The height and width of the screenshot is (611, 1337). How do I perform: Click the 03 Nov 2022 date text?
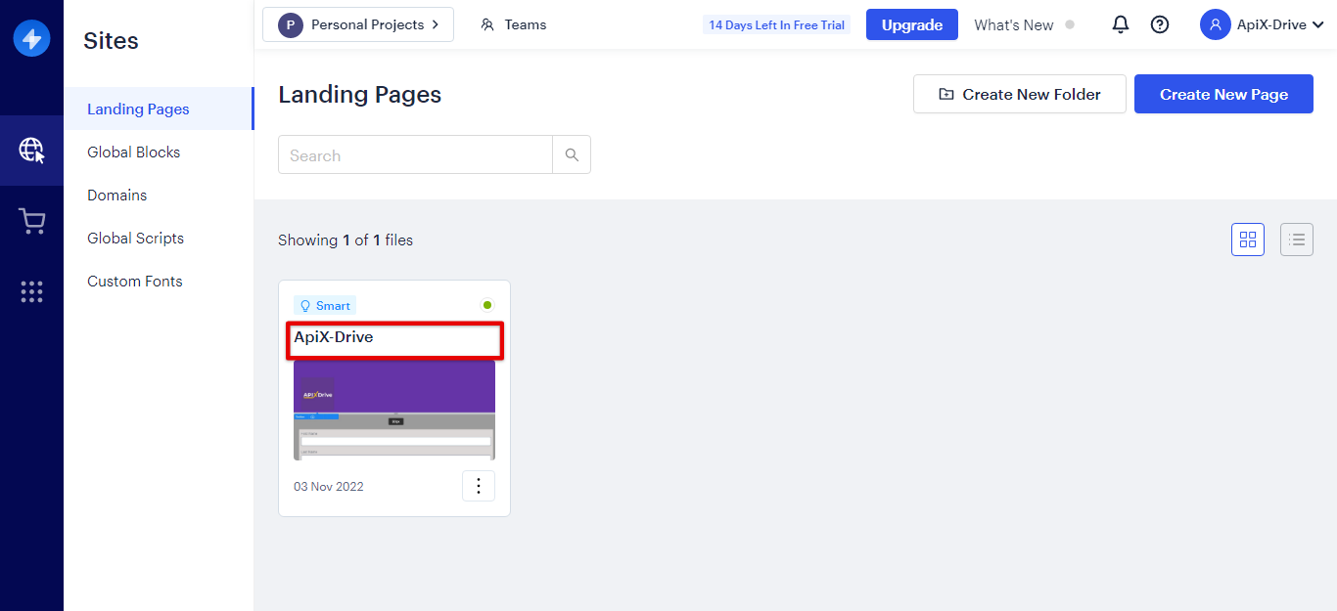[x=329, y=486]
